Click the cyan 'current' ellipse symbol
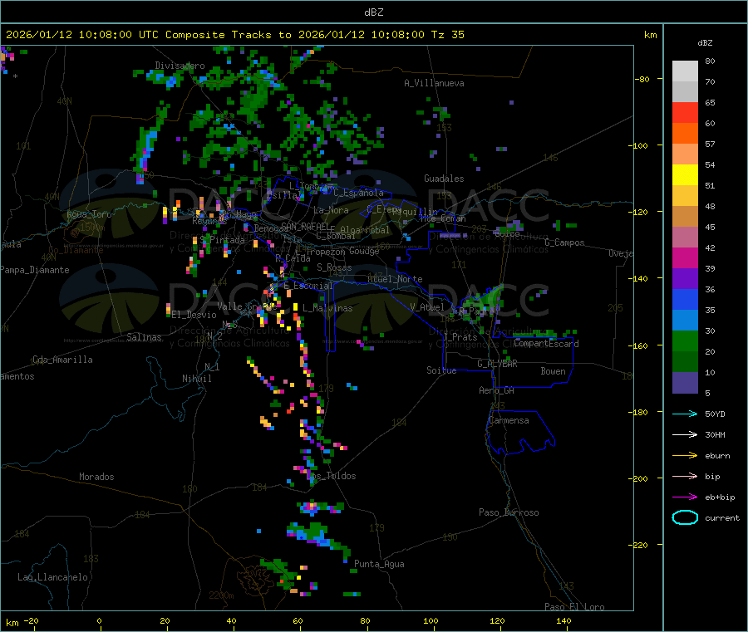 tap(685, 517)
